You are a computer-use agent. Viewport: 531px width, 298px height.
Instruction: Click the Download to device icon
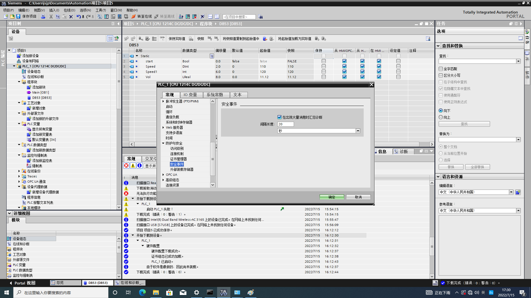point(106,17)
